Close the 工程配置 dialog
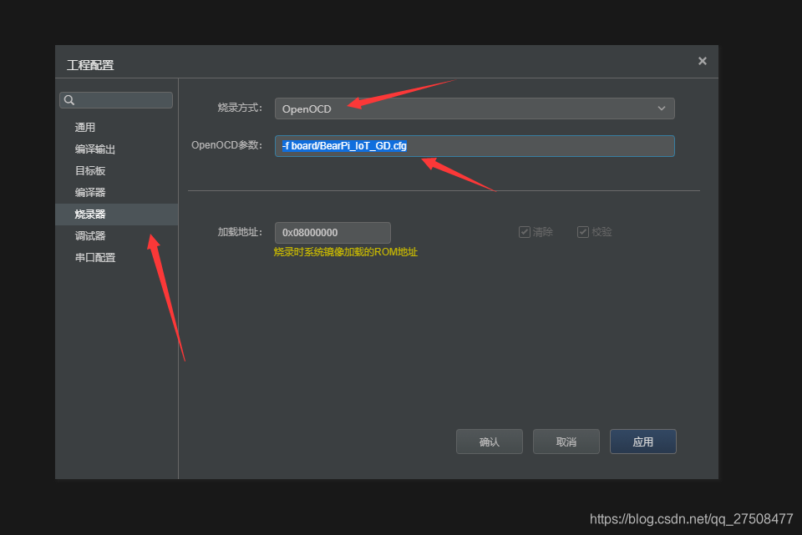802x535 pixels. [x=702, y=61]
